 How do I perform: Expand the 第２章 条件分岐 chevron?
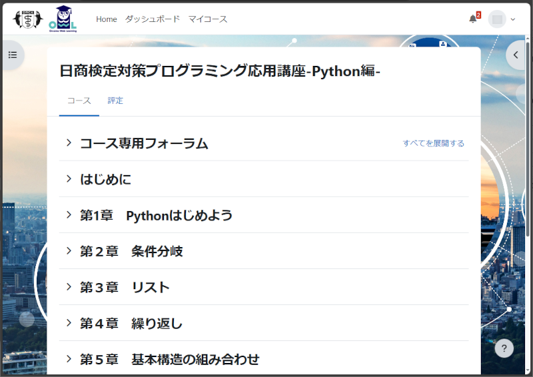pyautogui.click(x=69, y=250)
